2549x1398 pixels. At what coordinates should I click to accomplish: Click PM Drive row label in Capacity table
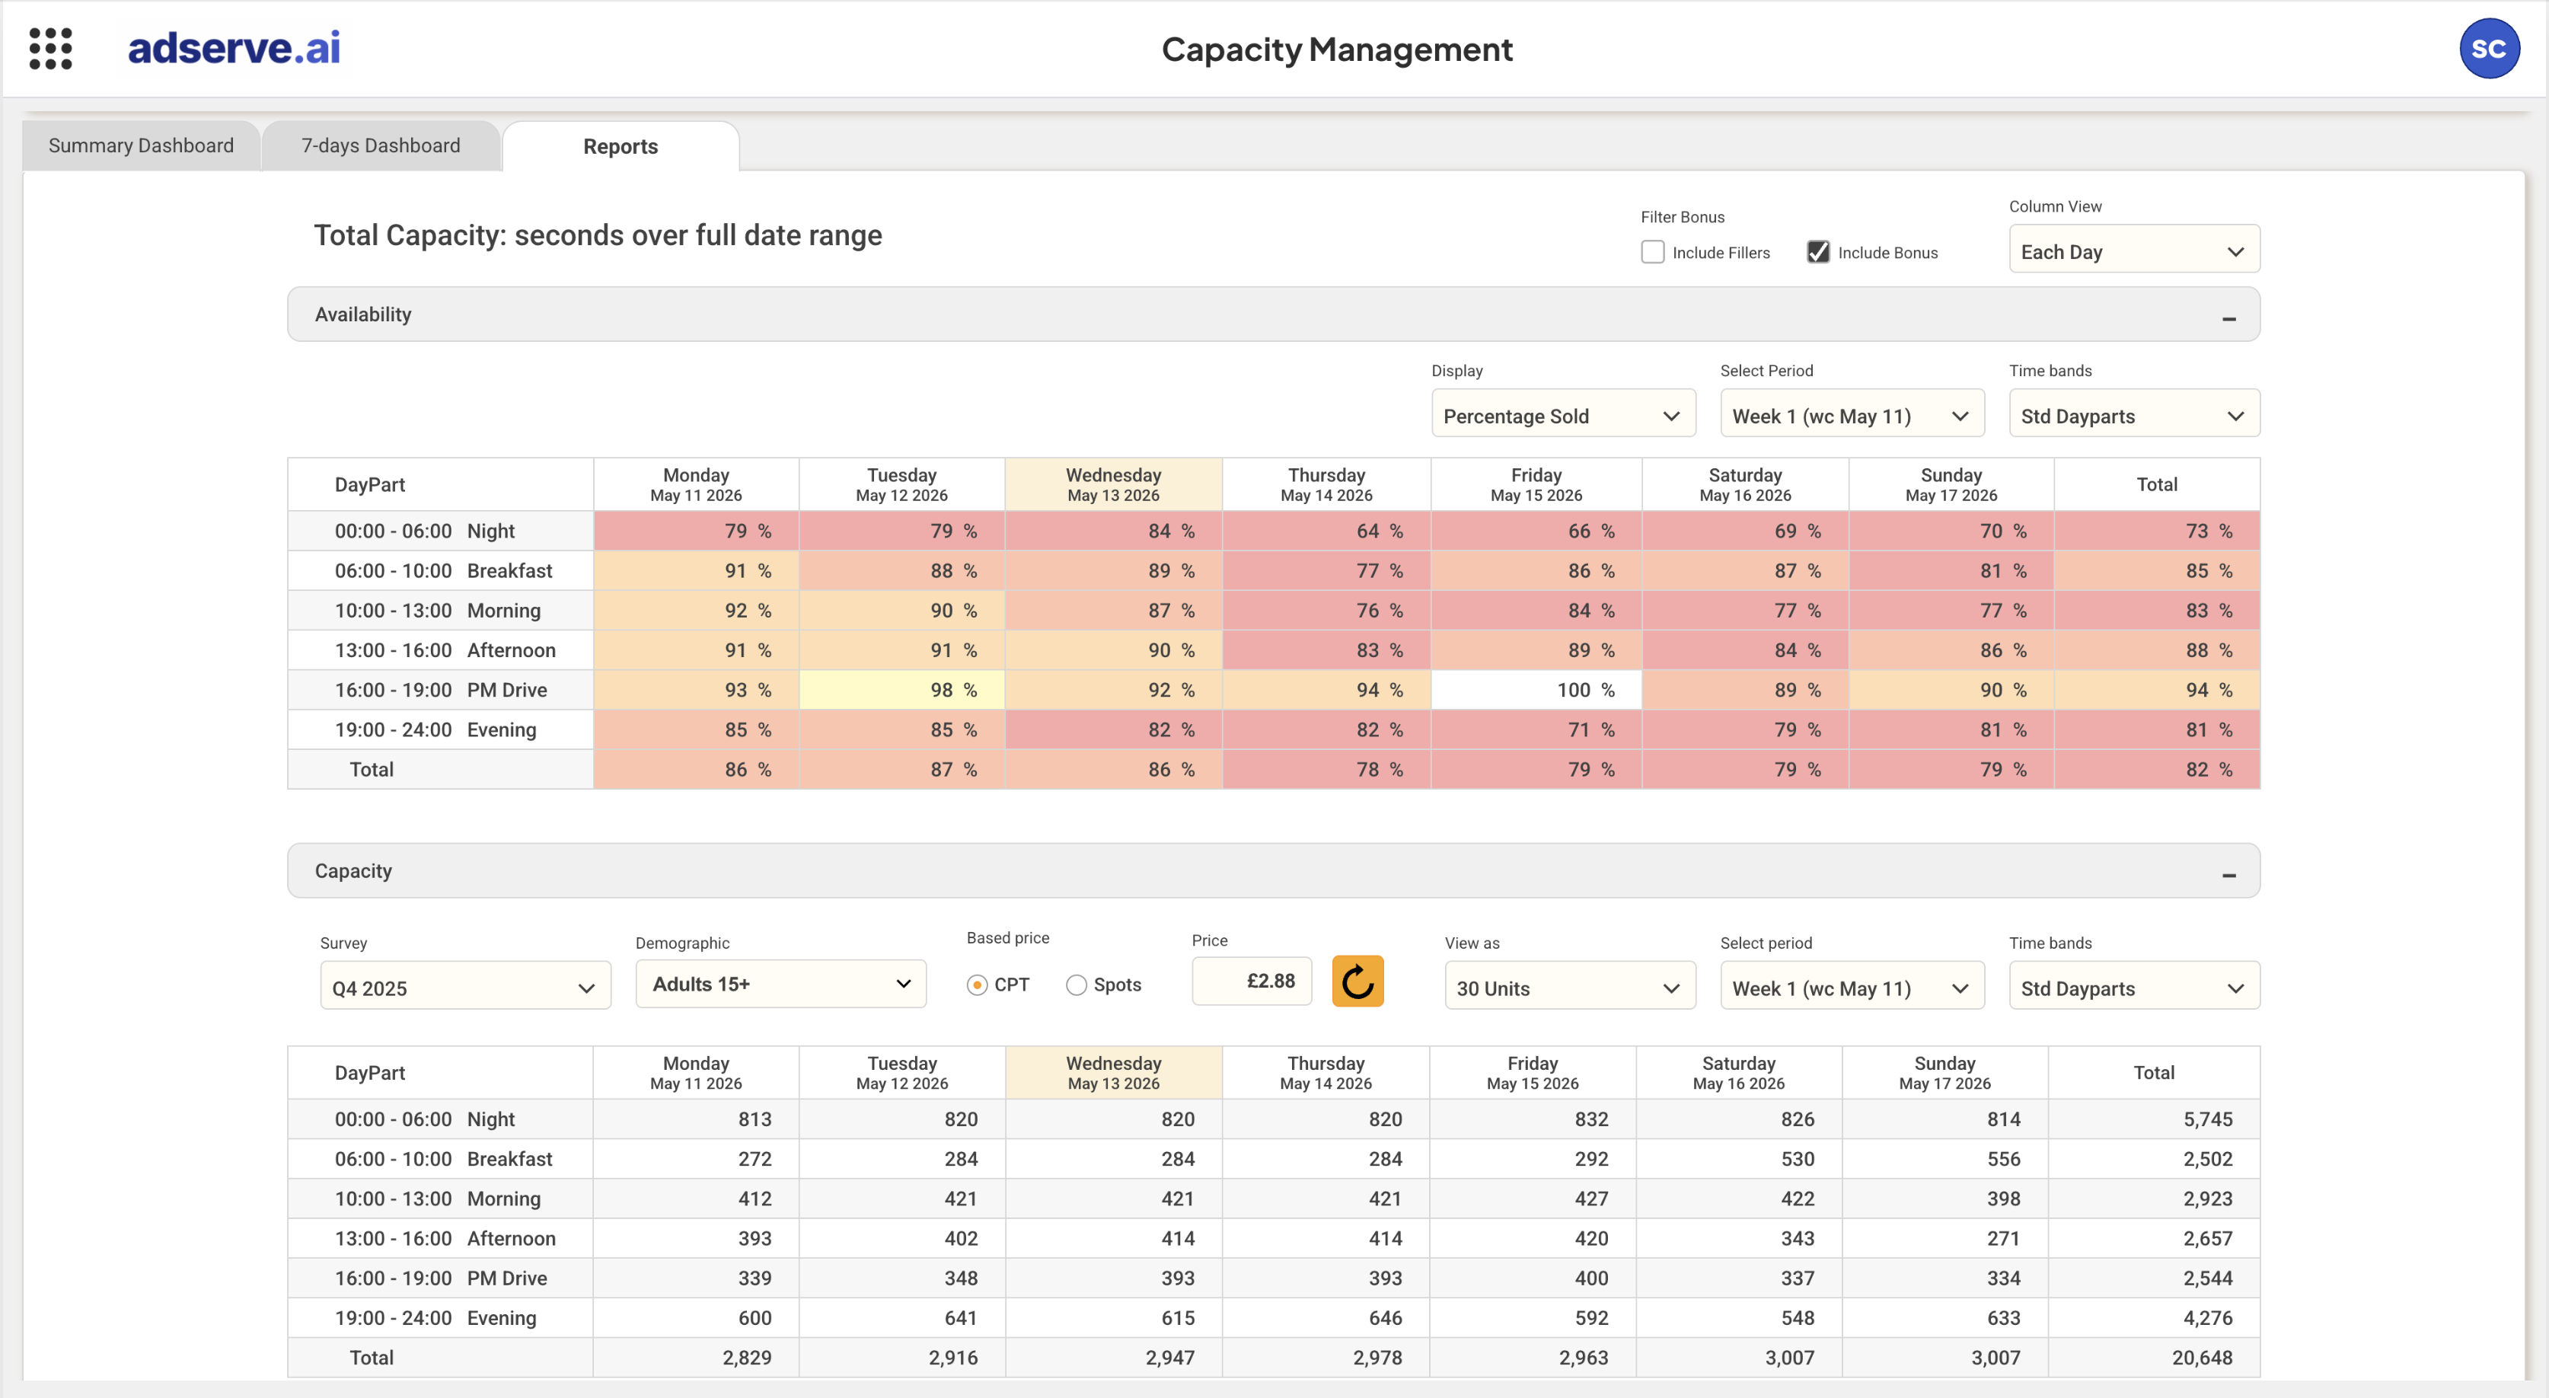(x=440, y=1277)
